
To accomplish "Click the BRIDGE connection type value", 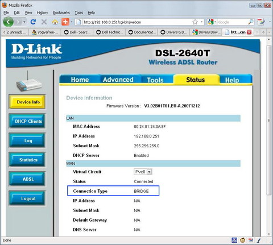I will coord(141,191).
